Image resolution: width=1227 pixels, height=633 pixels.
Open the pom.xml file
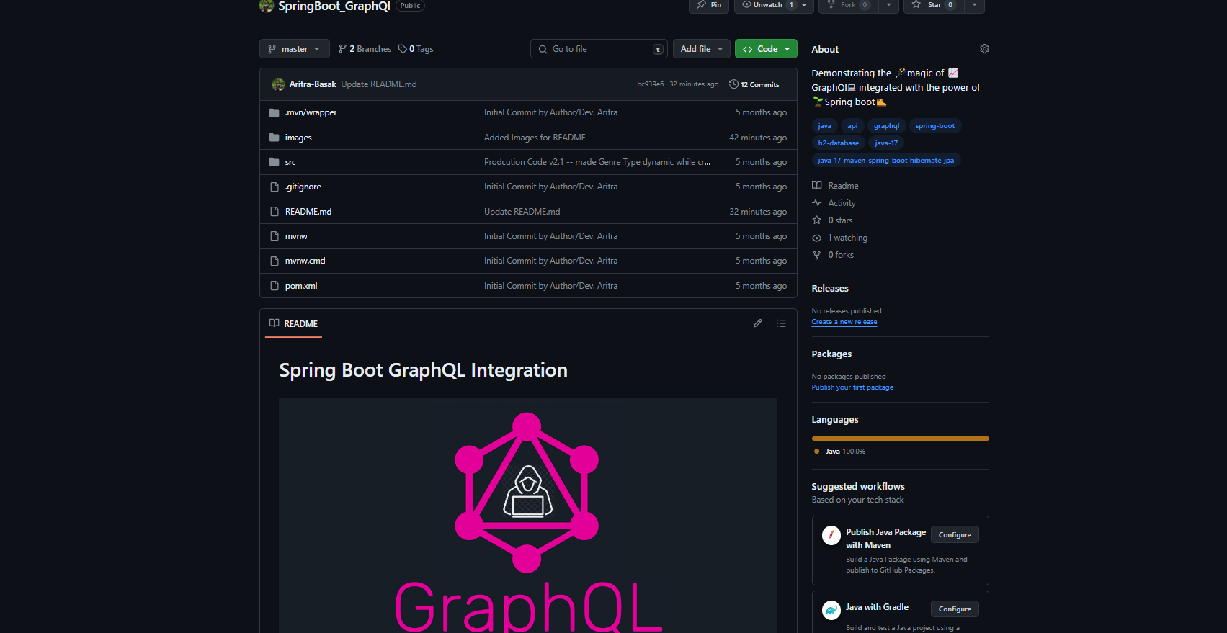click(300, 286)
